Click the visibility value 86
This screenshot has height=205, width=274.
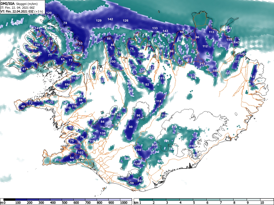point(197,37)
